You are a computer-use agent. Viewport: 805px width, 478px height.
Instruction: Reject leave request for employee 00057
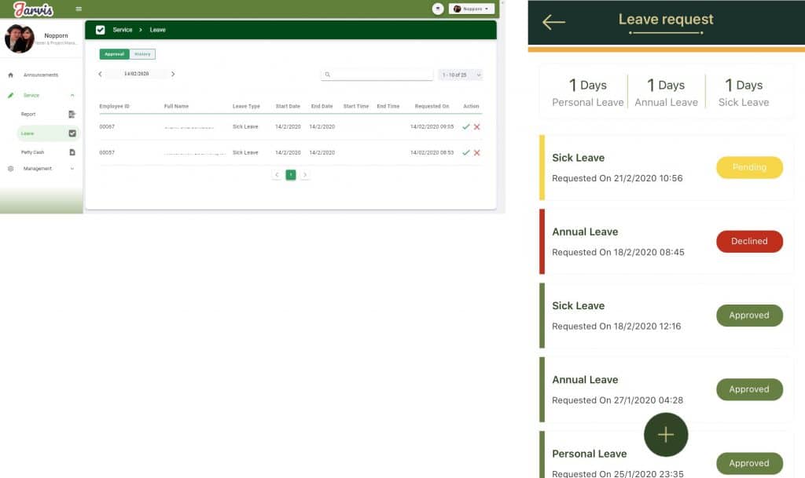pyautogui.click(x=477, y=152)
